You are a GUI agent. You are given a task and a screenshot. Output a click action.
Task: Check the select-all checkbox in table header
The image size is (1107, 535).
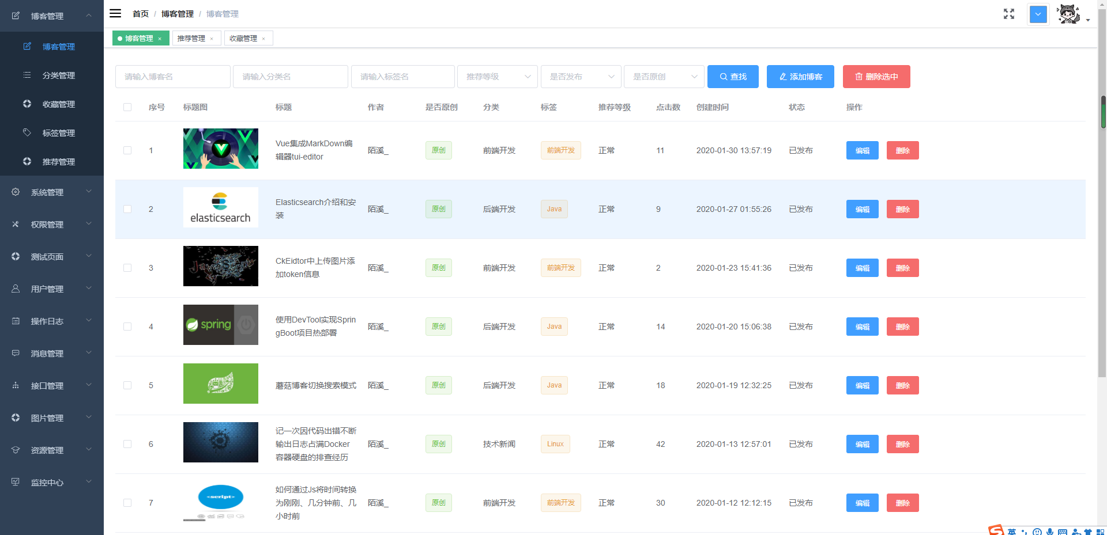tap(127, 107)
